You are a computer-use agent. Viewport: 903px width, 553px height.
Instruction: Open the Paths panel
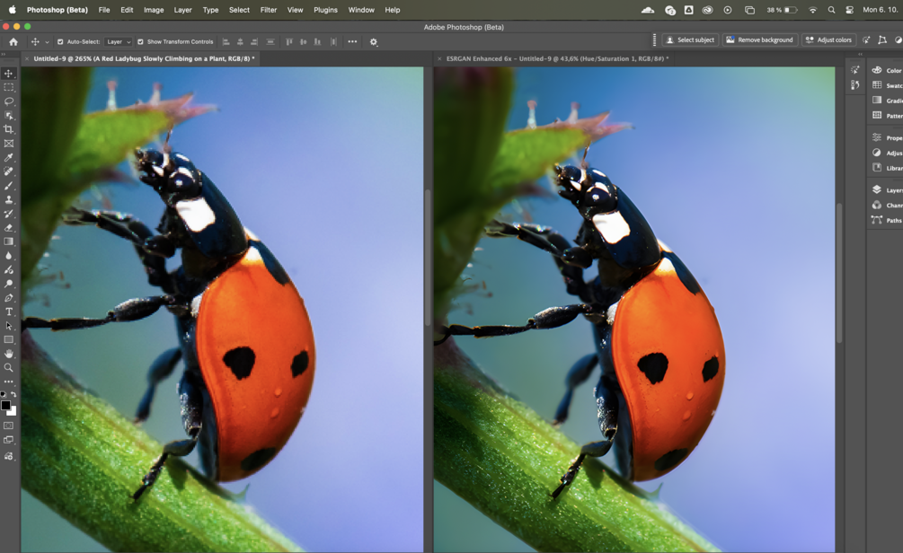click(886, 220)
